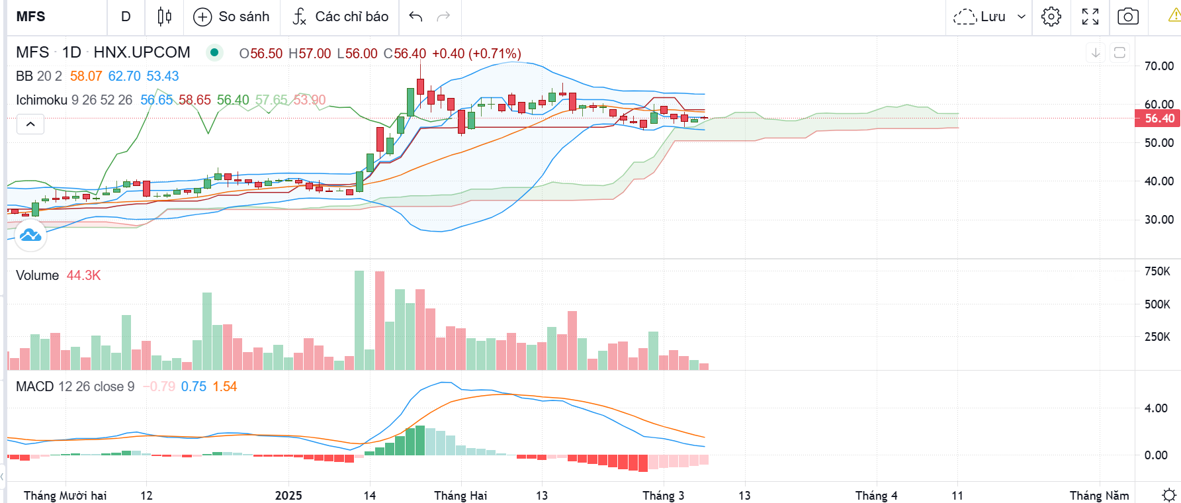
Task: Click the redo arrow icon
Action: (443, 17)
